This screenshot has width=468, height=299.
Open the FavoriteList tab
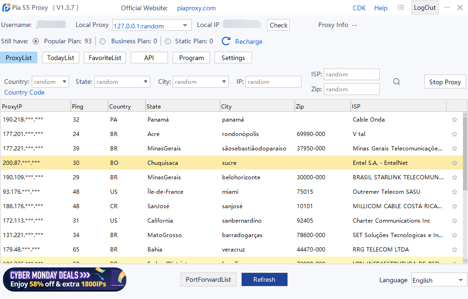(x=105, y=58)
